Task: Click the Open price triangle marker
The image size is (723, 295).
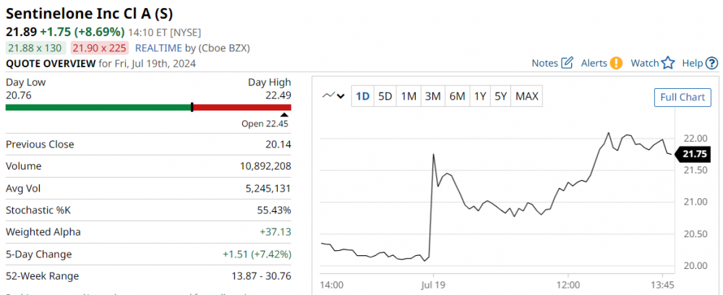Action: tap(284, 114)
